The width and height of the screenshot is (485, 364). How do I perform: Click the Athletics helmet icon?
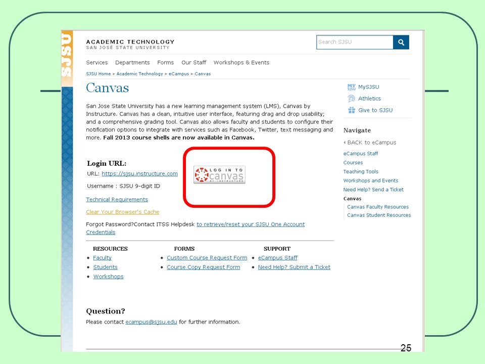352,99
